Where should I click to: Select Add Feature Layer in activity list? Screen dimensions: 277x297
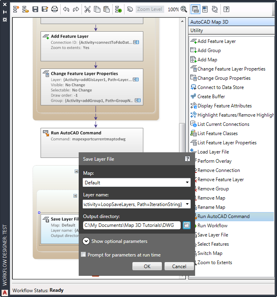[x=216, y=41]
